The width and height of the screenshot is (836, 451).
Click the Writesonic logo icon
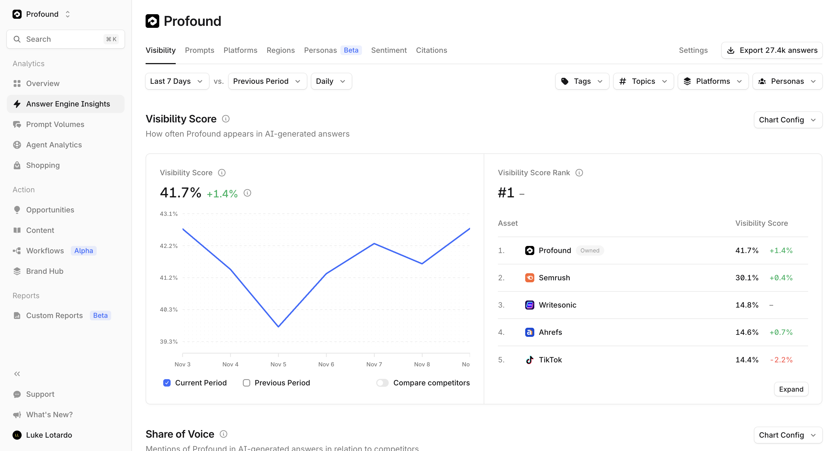(x=530, y=305)
